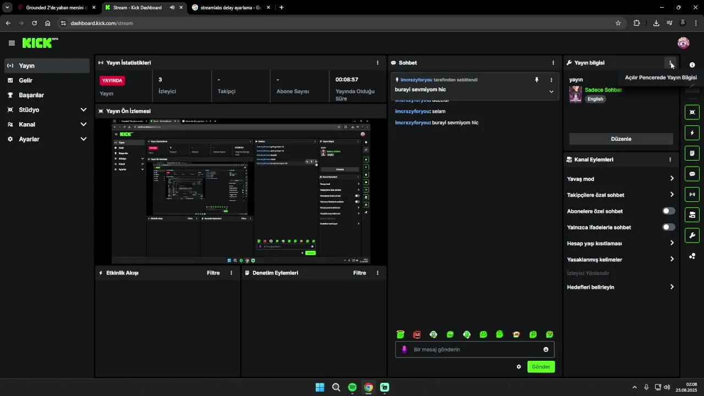Open the Sohbet panel three-dot menu
The height and width of the screenshot is (396, 704).
(x=553, y=63)
